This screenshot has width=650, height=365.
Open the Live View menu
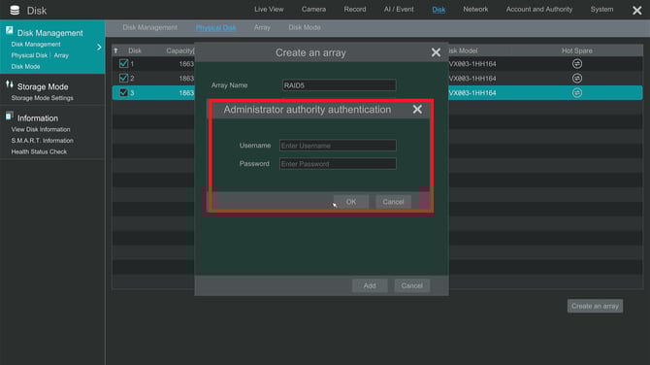point(269,9)
